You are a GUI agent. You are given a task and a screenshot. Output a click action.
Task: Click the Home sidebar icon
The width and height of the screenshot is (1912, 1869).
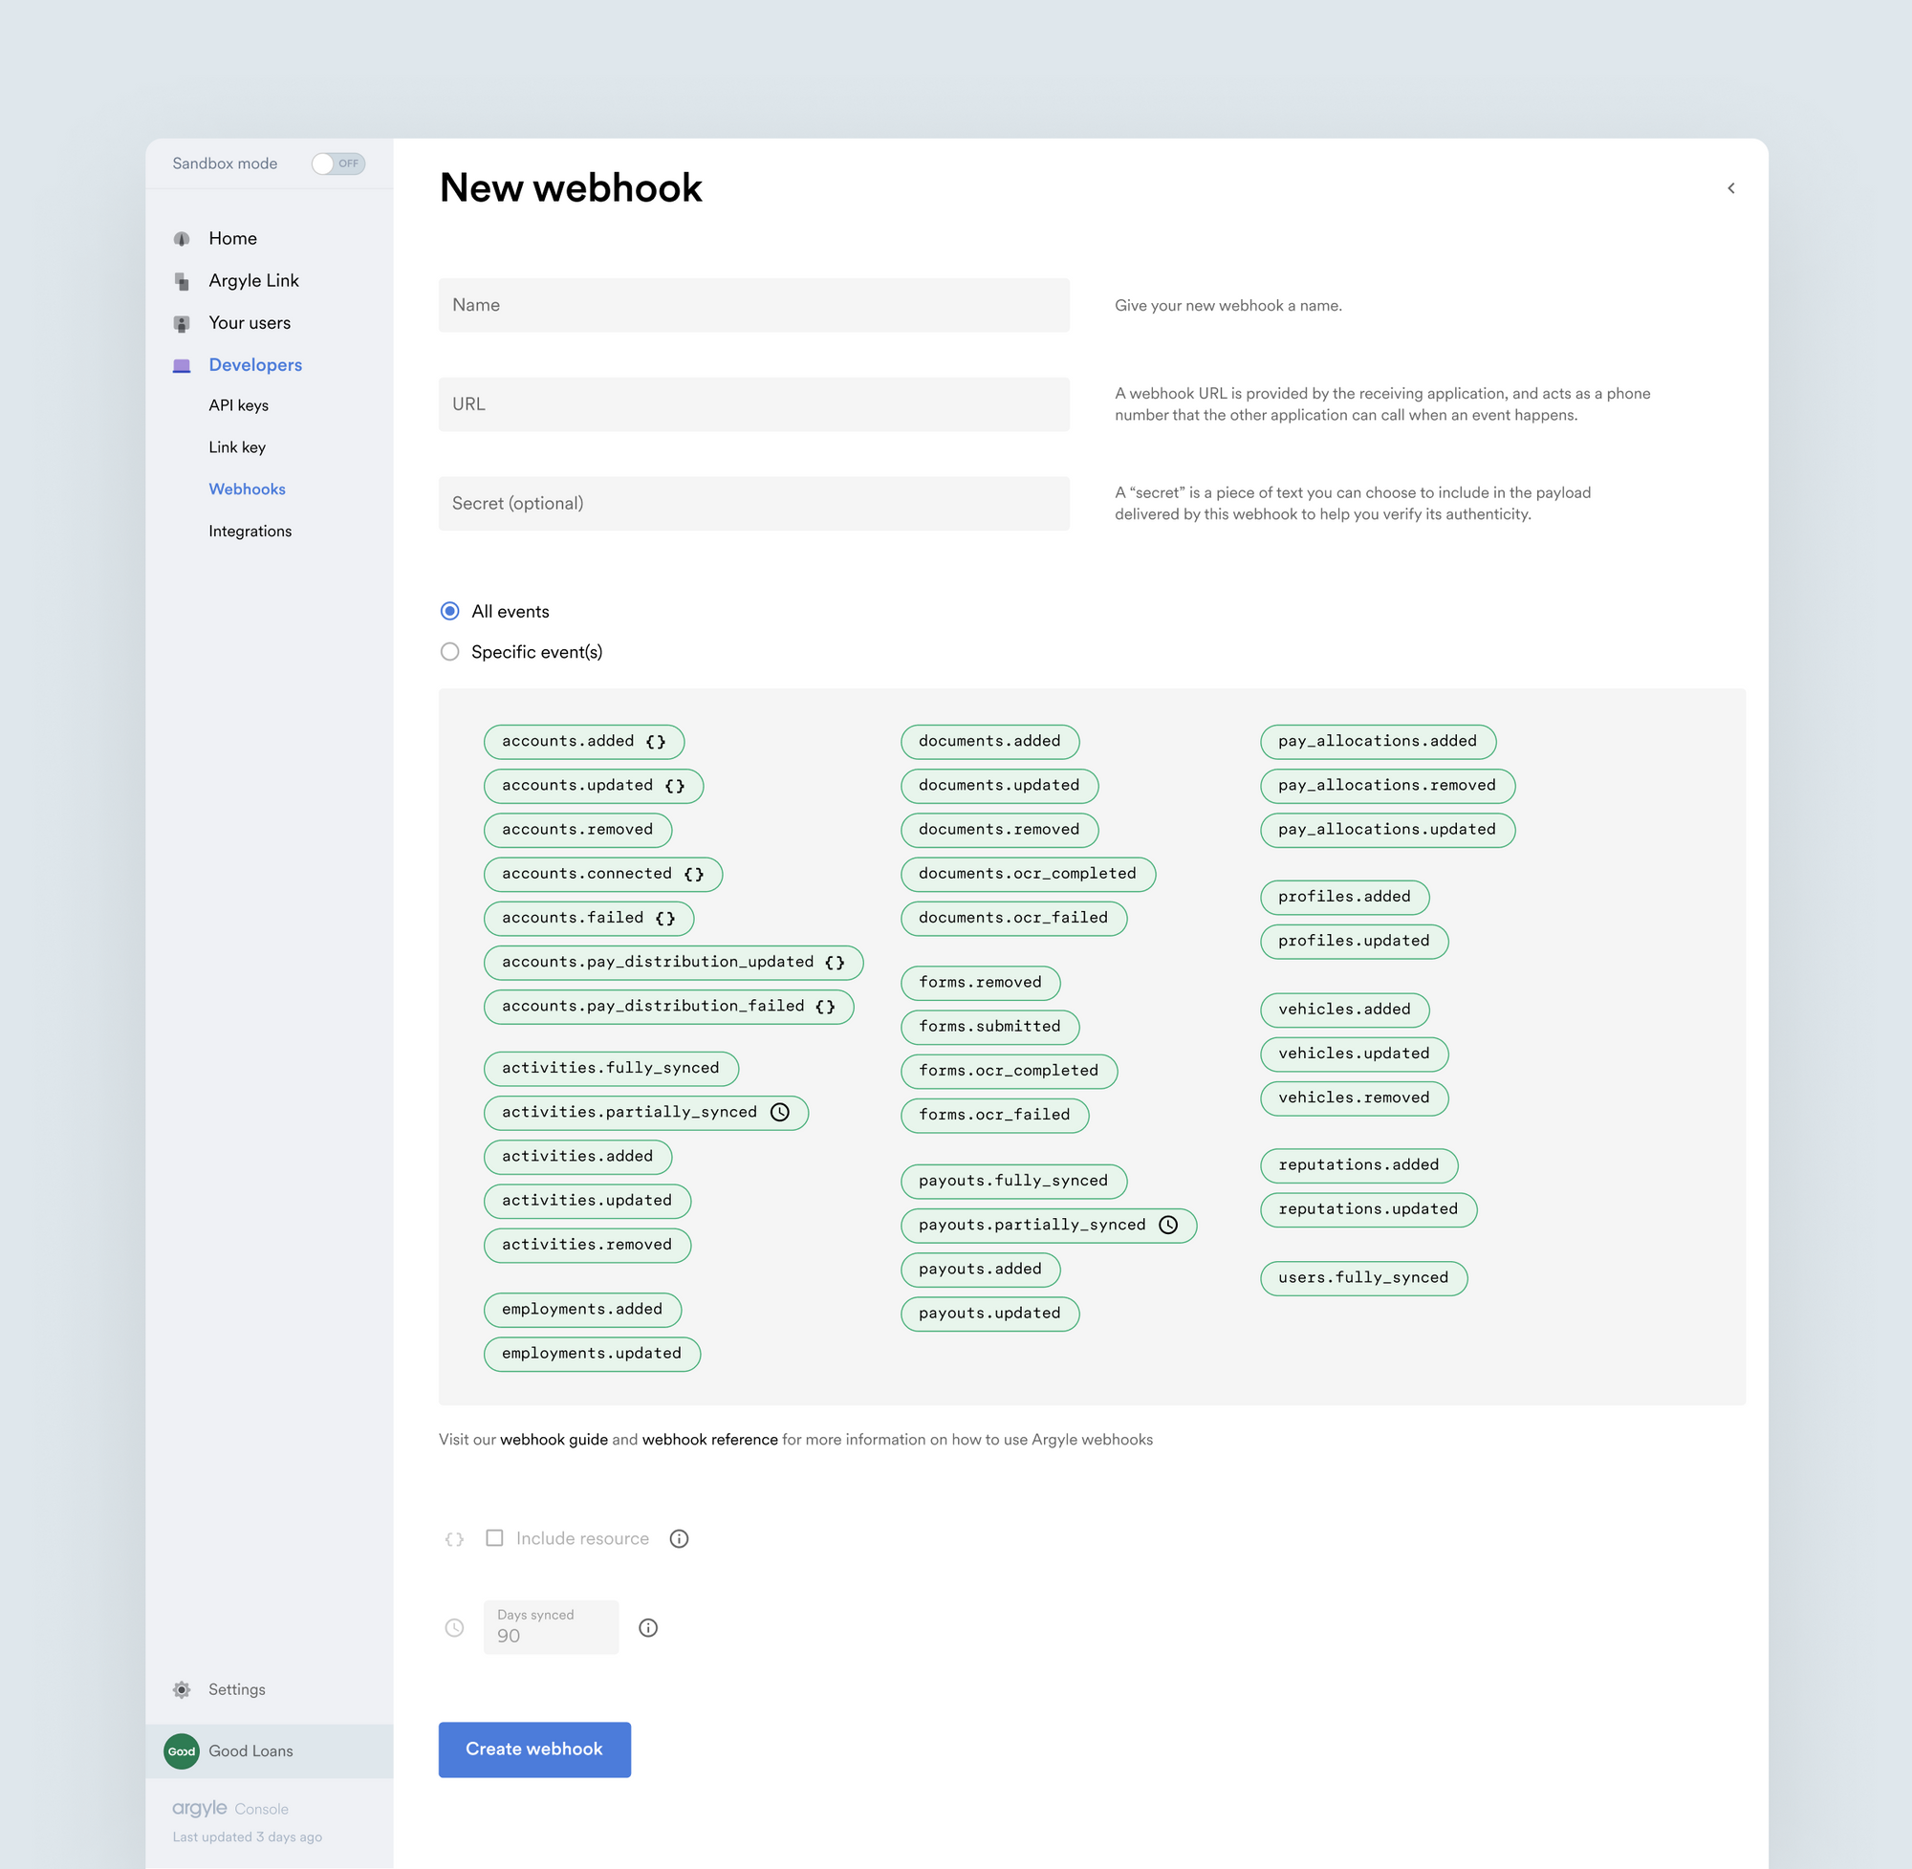[182, 239]
